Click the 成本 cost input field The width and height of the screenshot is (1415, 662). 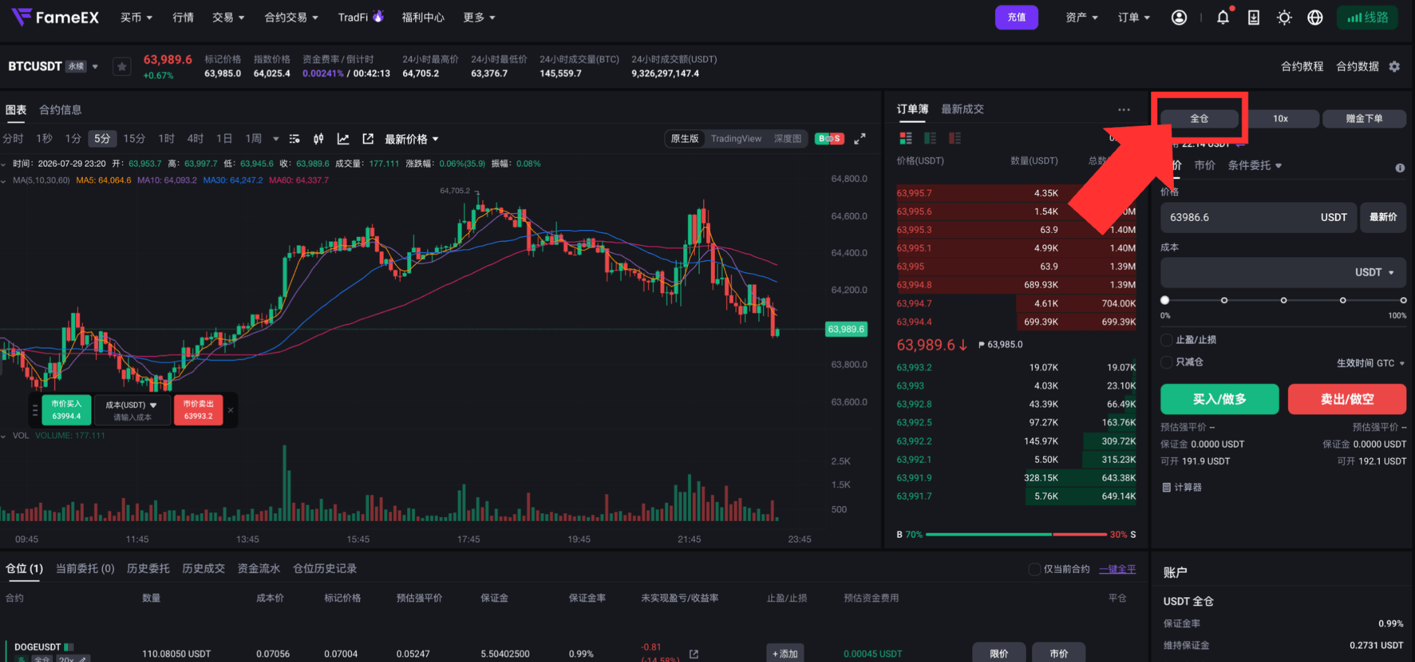coord(1284,272)
